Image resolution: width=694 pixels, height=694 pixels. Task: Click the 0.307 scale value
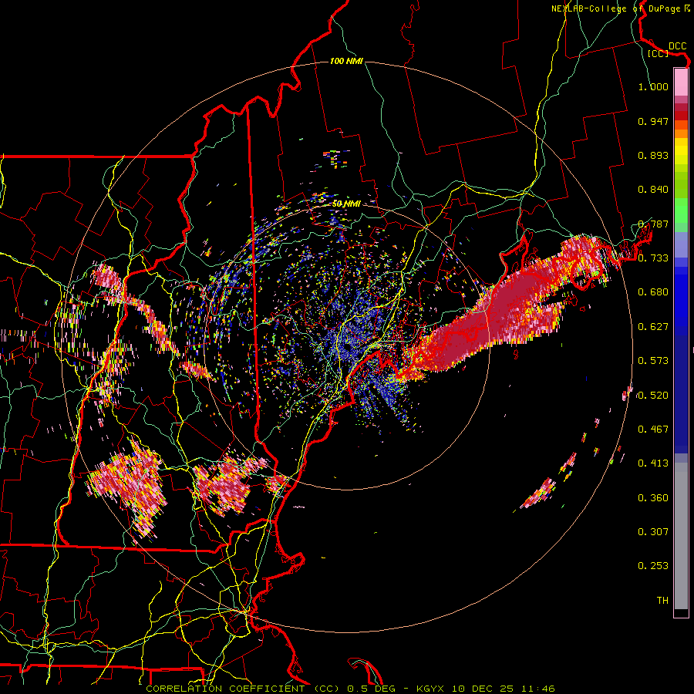653,532
